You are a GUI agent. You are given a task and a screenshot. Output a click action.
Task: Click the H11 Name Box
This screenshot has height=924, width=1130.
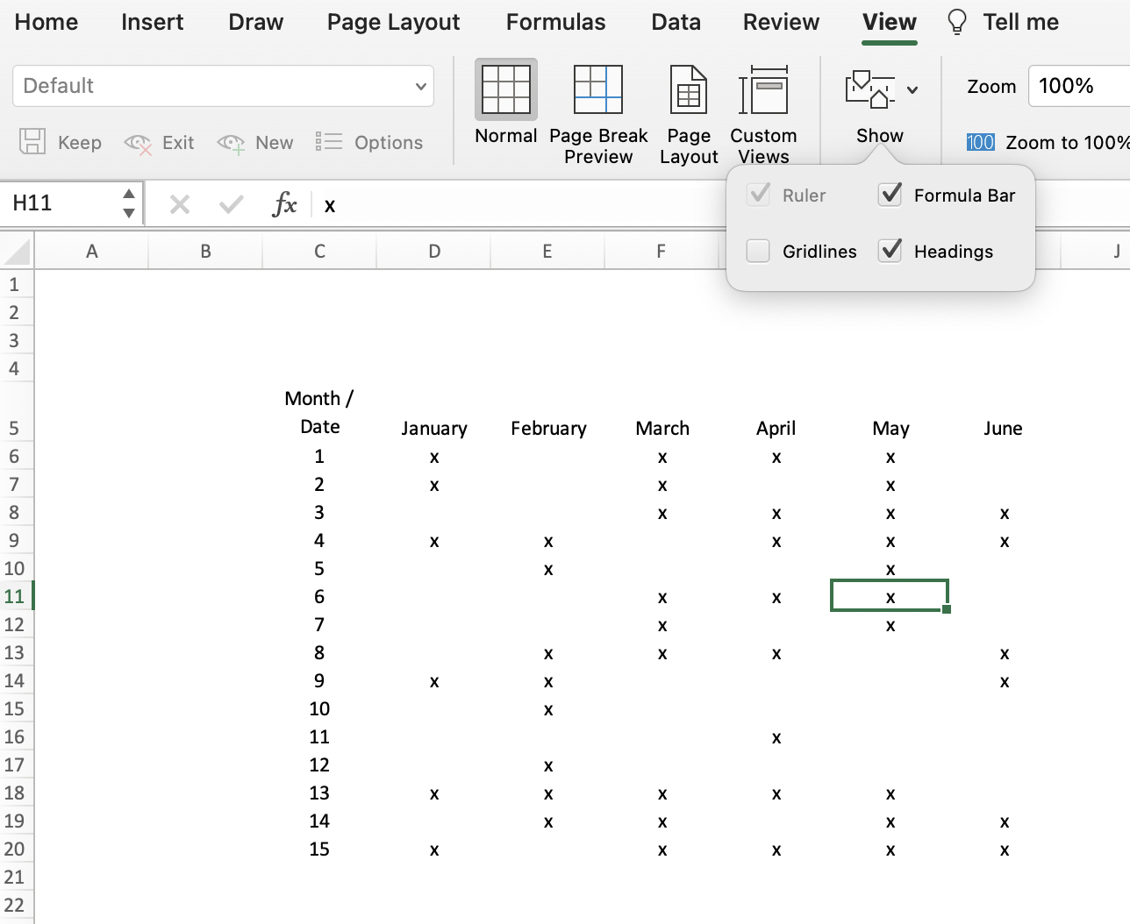tap(61, 203)
